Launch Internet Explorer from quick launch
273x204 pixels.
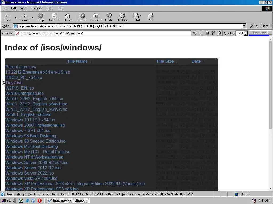(27, 201)
